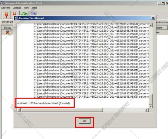The image size is (168, 139).
Task: Click the second plug Disconnect toolbar icon
Action: click(x=15, y=14)
